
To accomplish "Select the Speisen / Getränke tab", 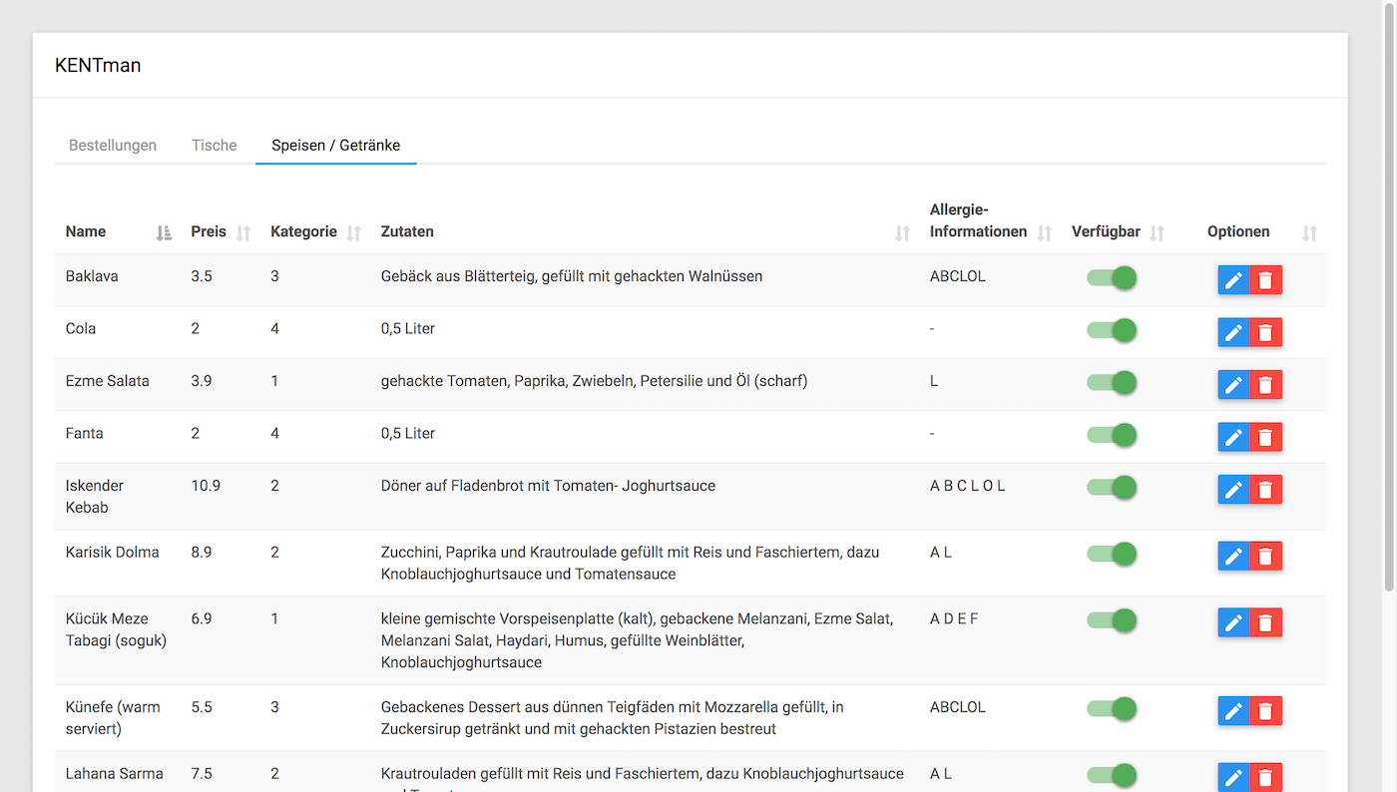I will pyautogui.click(x=336, y=146).
